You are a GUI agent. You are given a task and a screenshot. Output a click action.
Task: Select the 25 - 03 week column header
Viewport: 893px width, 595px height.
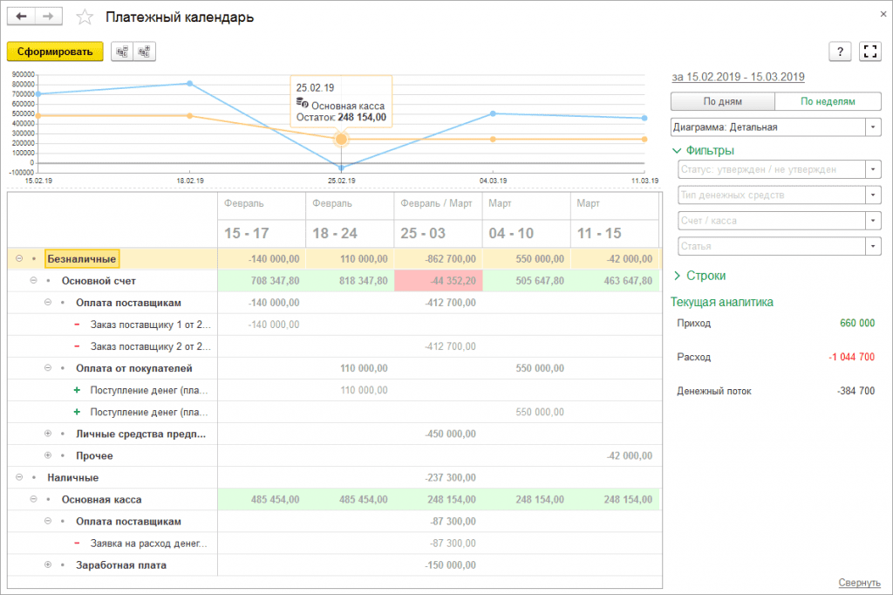(x=438, y=233)
